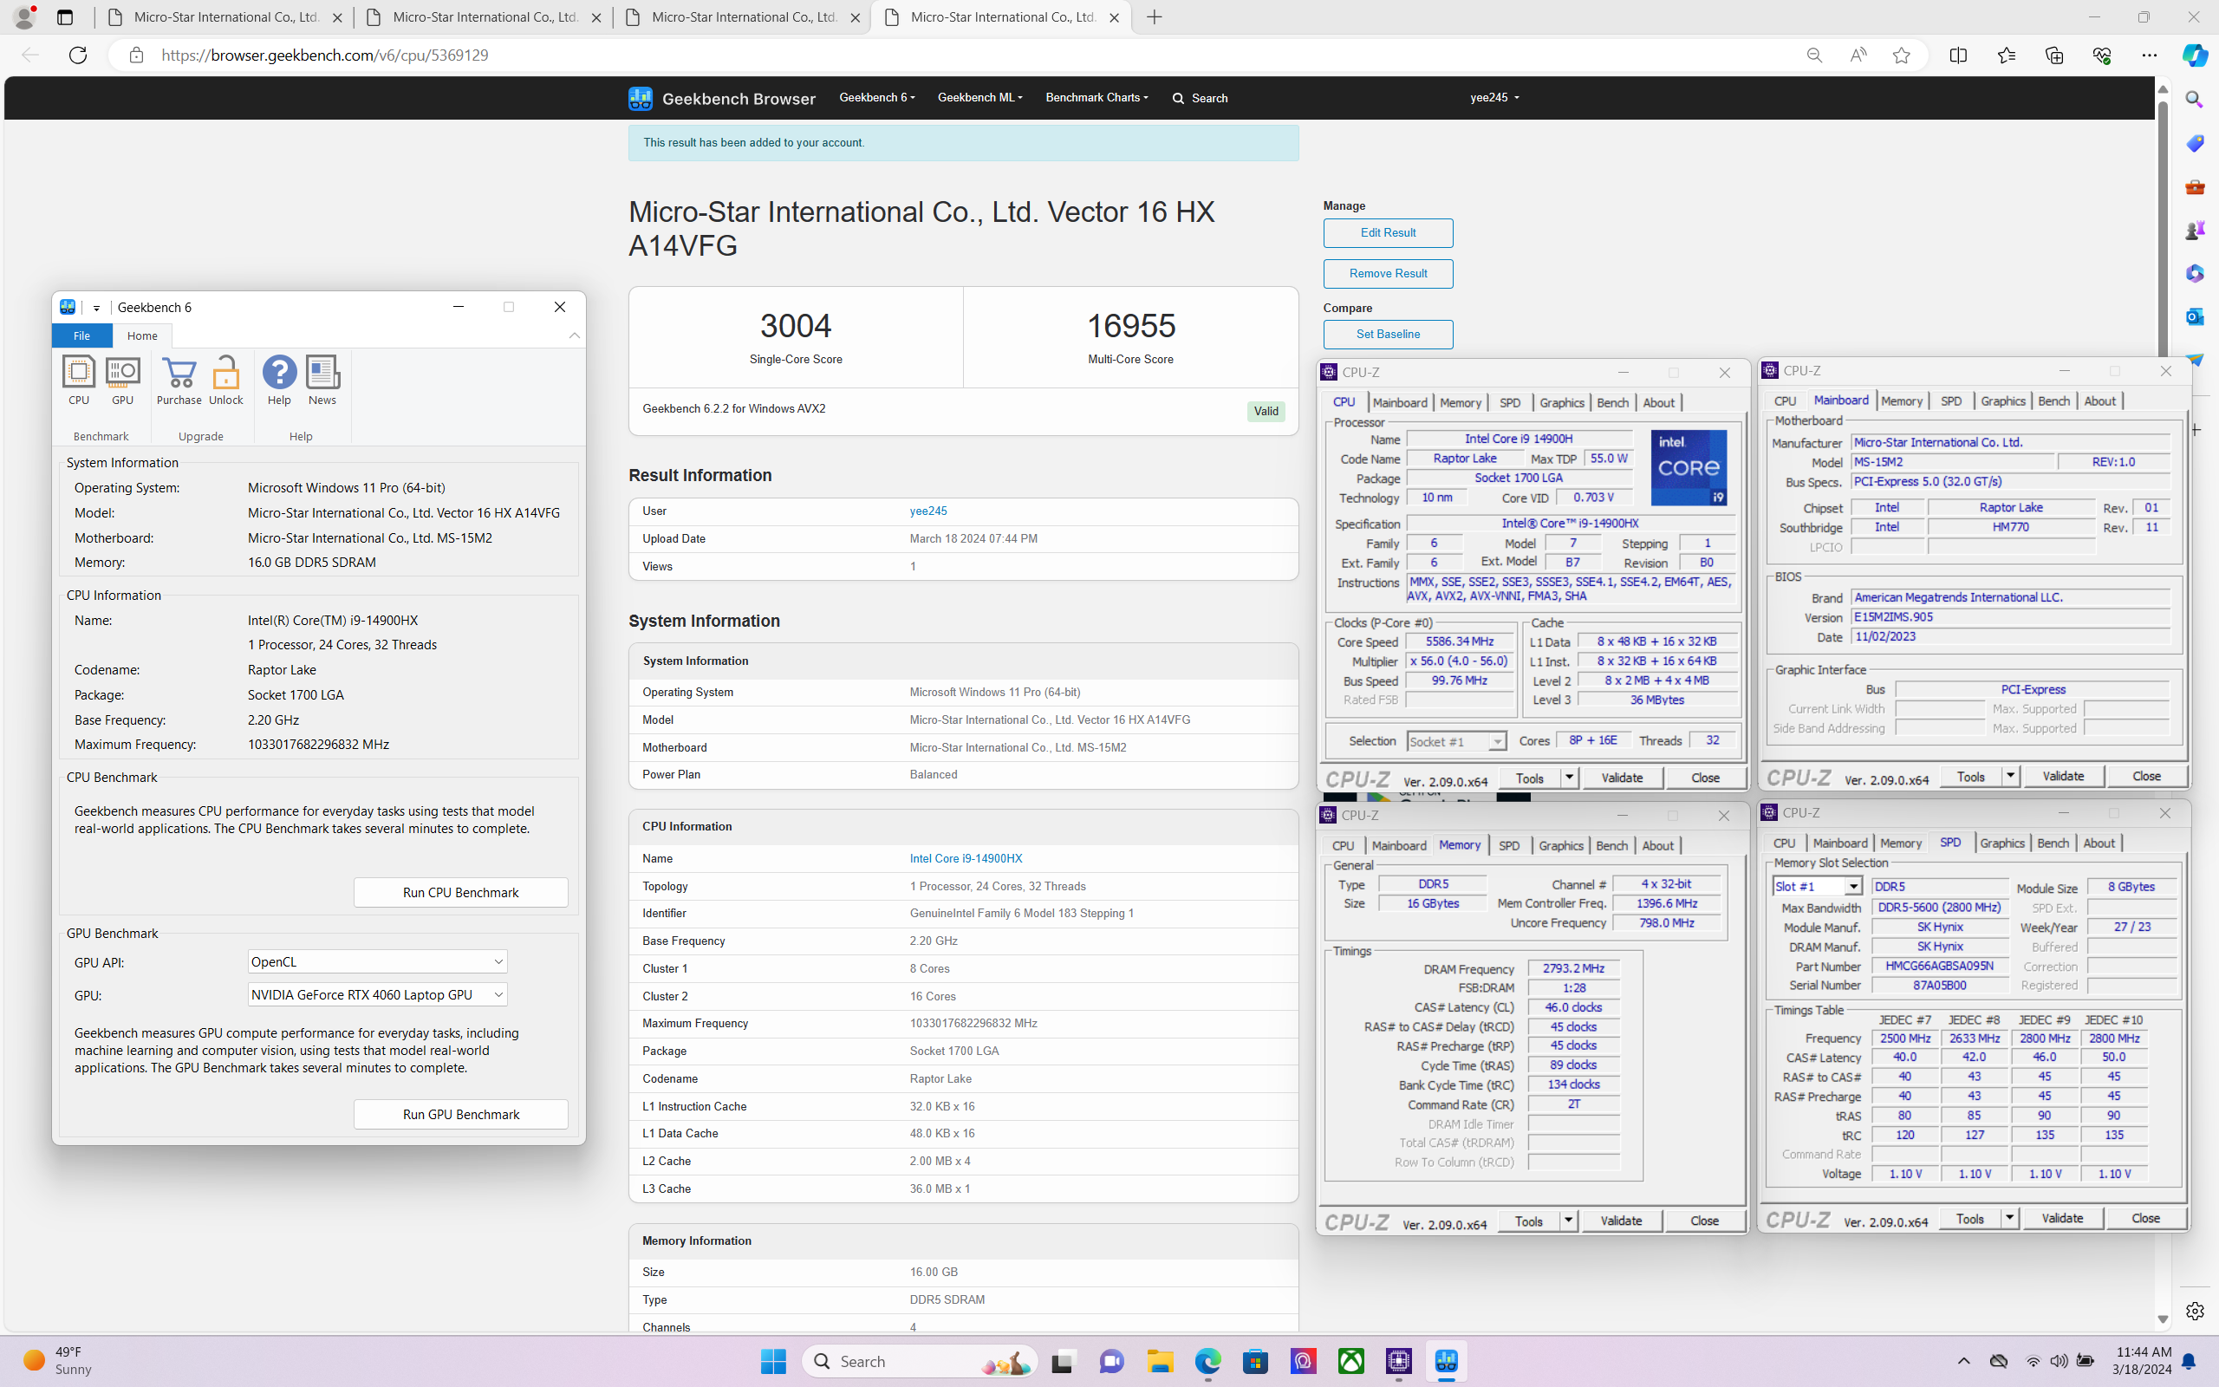Screen dimensions: 2219x1387
Task: Click the browser address bar URL
Action: [324, 55]
